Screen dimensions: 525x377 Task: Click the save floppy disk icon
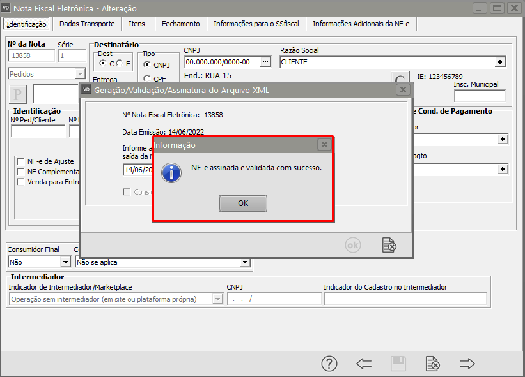(x=398, y=364)
